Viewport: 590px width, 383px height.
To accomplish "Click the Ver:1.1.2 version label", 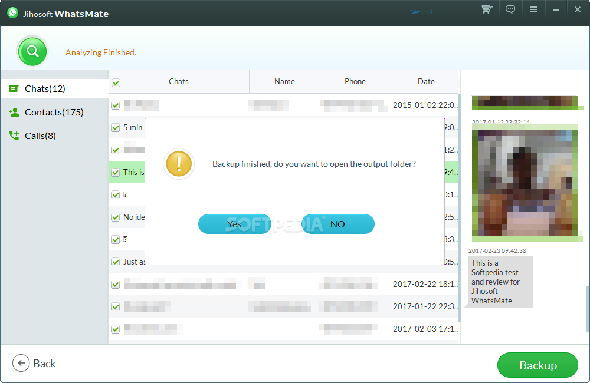I will [x=422, y=12].
